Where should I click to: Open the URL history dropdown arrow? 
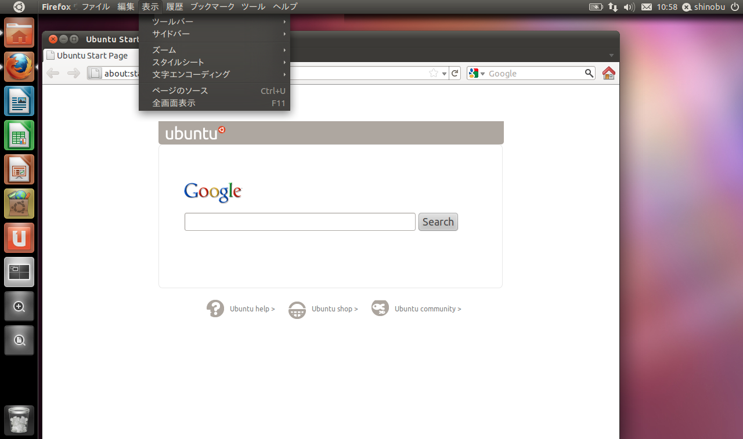[x=444, y=74]
